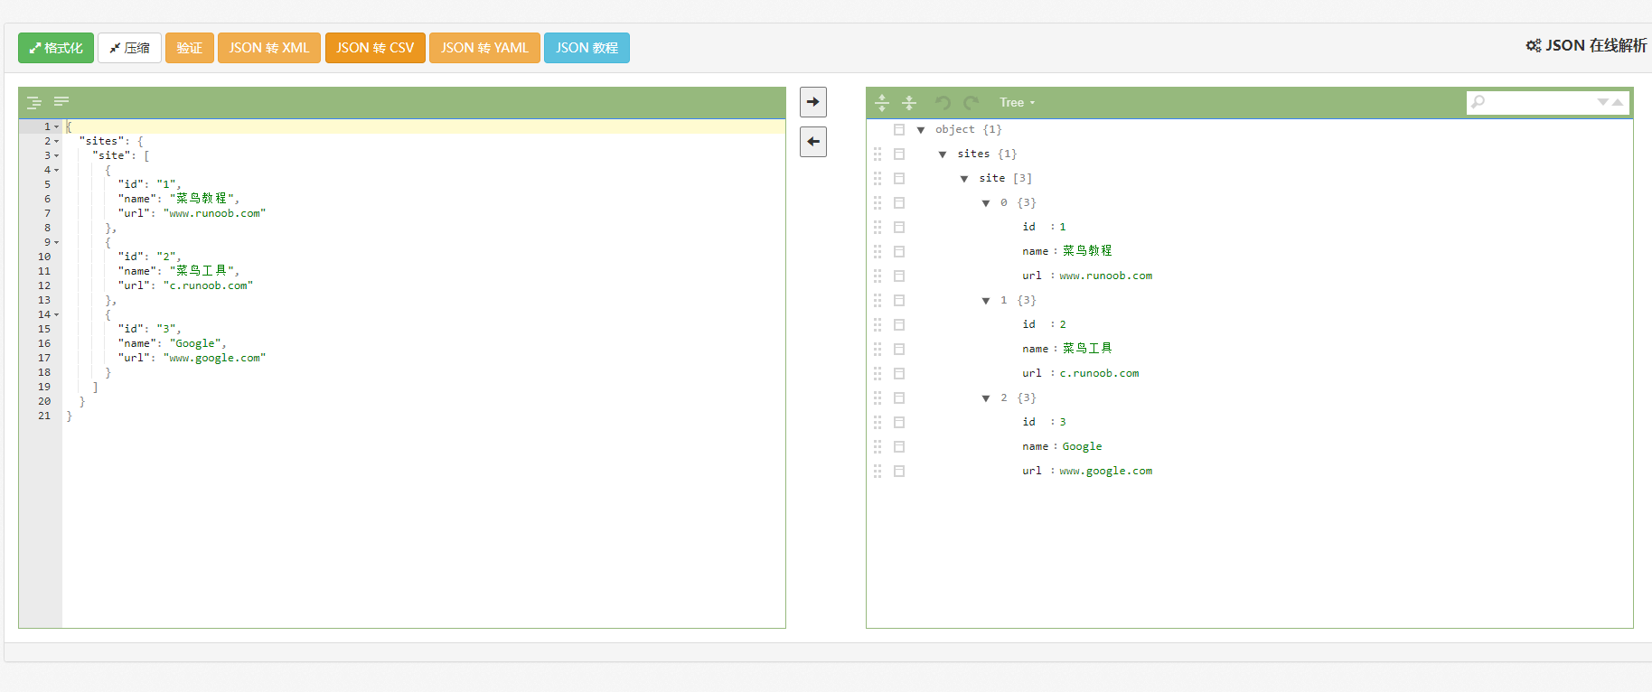Fold code at line 2 sites
This screenshot has width=1652, height=692.
pos(57,141)
